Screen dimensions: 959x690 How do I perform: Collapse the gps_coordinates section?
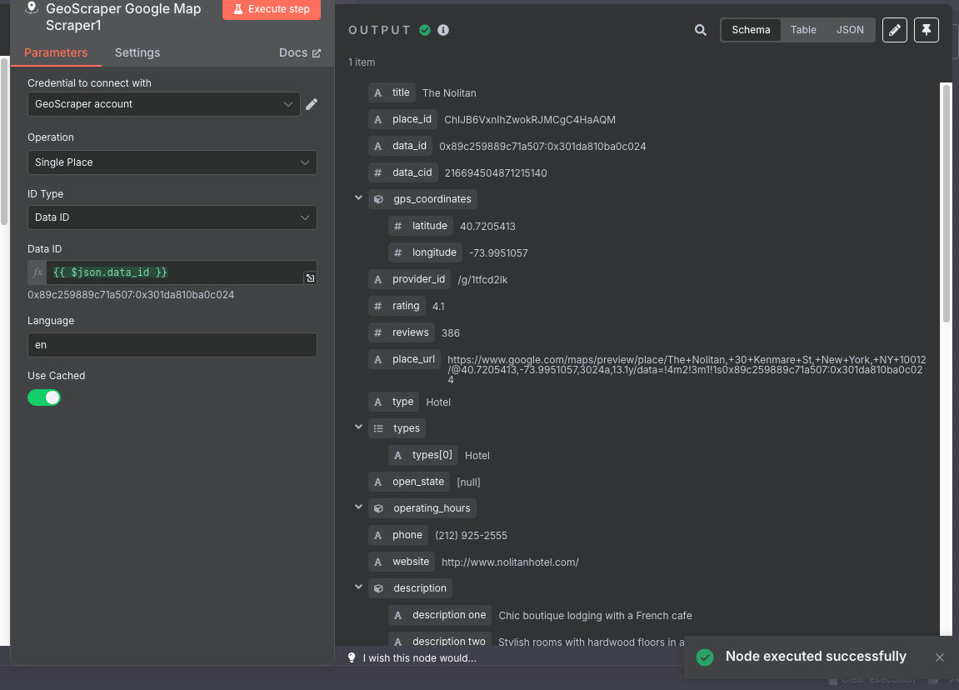coord(358,198)
